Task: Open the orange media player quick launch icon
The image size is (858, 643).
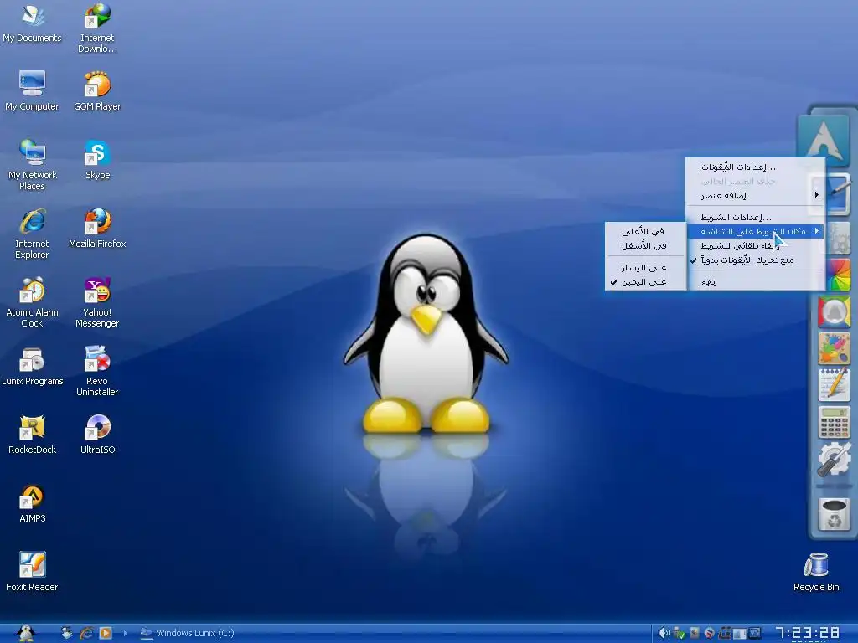Action: (106, 633)
